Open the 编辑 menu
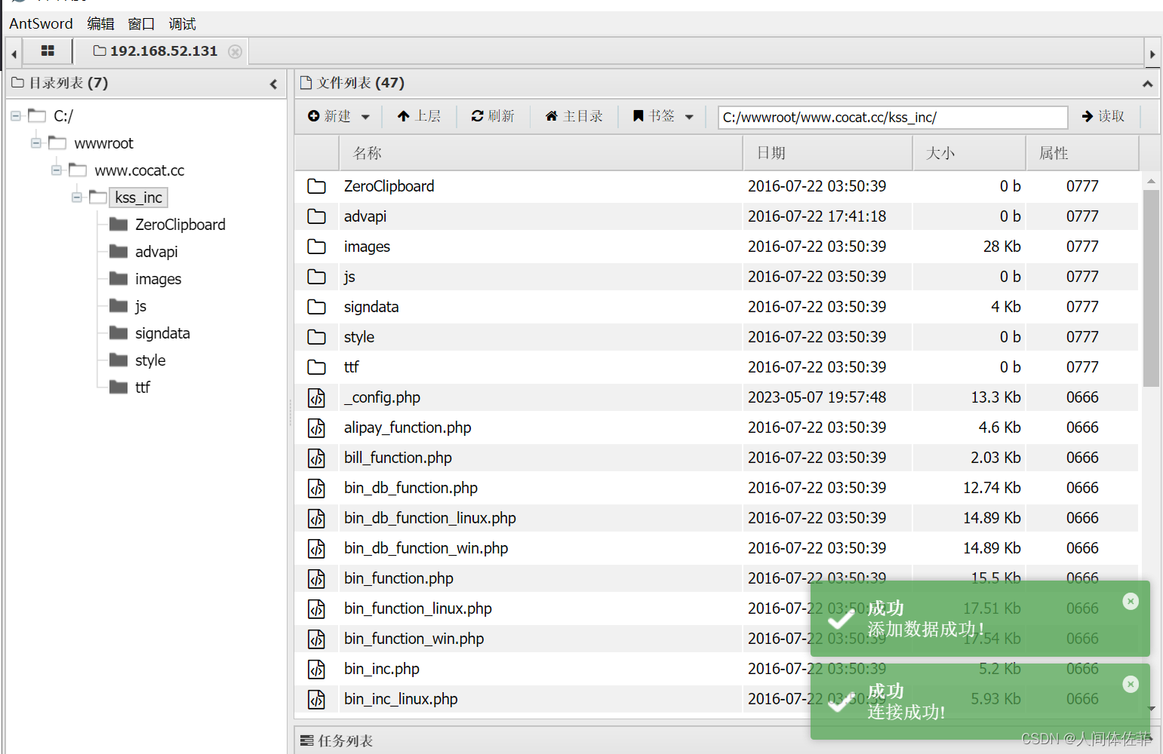The width and height of the screenshot is (1163, 754). tap(100, 23)
